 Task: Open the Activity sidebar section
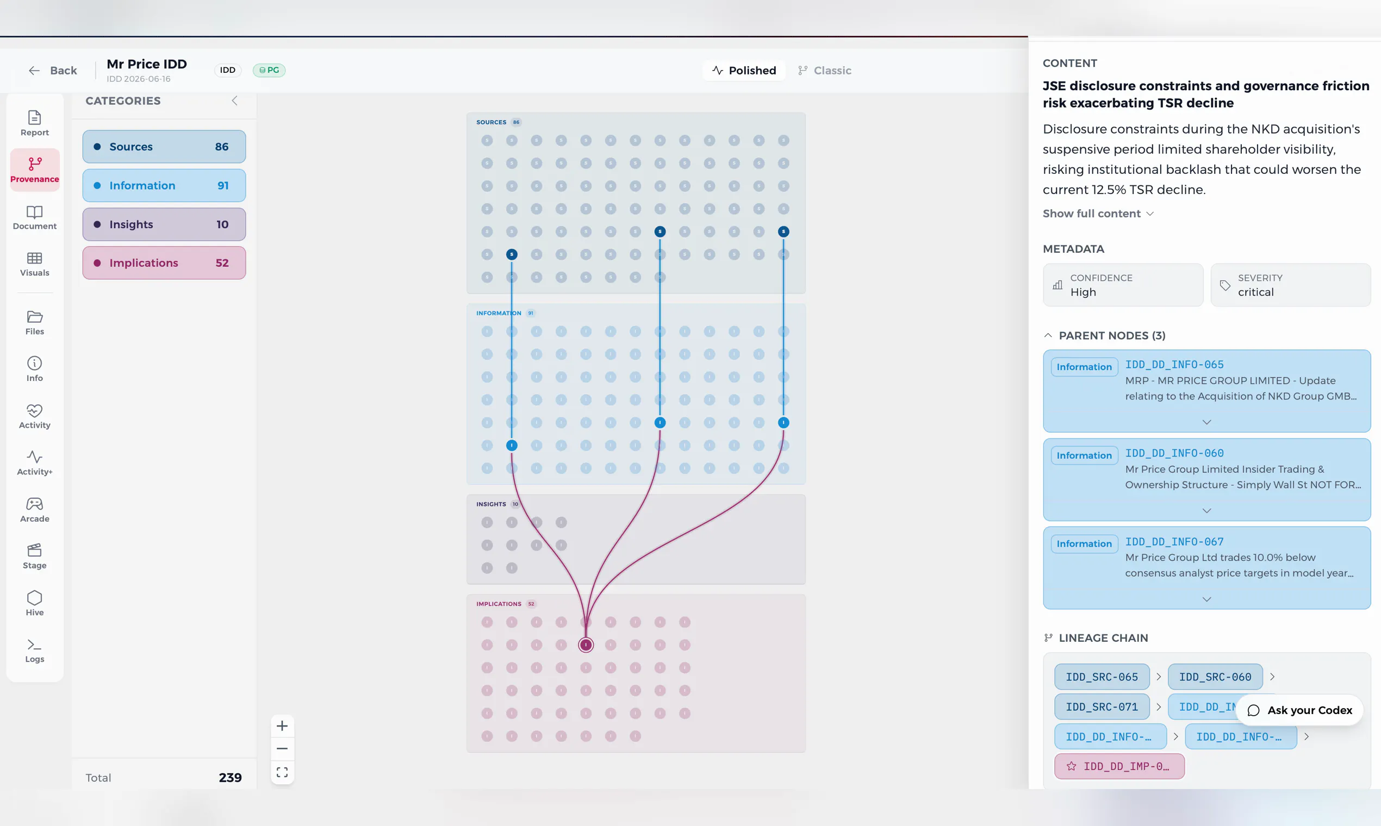pyautogui.click(x=35, y=416)
